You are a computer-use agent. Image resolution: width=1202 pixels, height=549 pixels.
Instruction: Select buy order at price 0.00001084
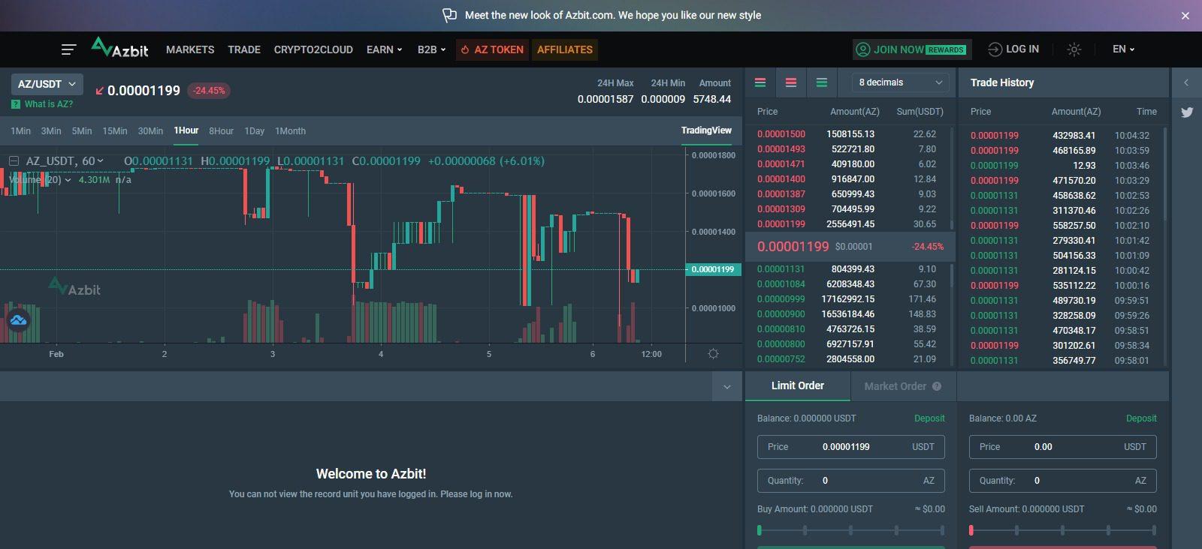tap(849, 284)
